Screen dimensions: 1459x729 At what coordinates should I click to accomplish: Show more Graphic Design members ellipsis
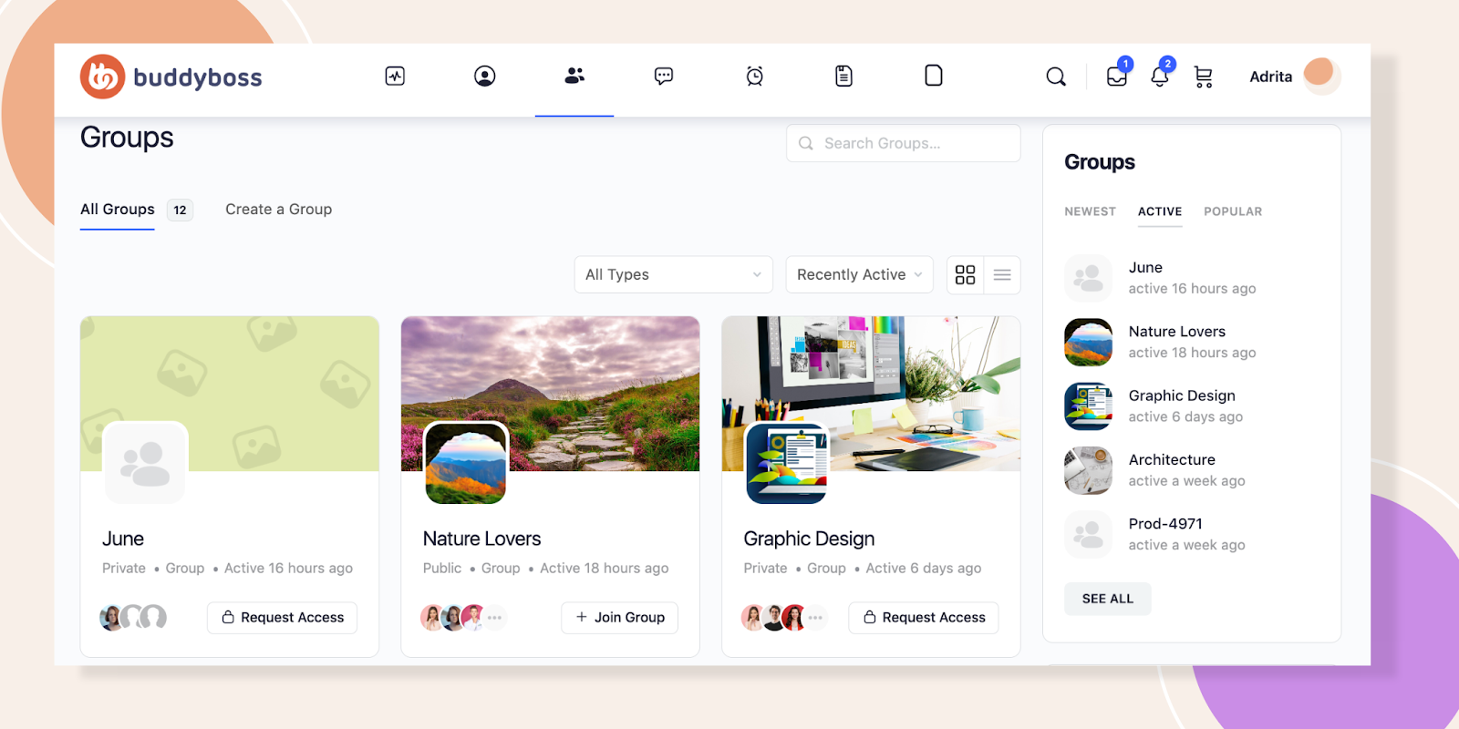click(815, 618)
